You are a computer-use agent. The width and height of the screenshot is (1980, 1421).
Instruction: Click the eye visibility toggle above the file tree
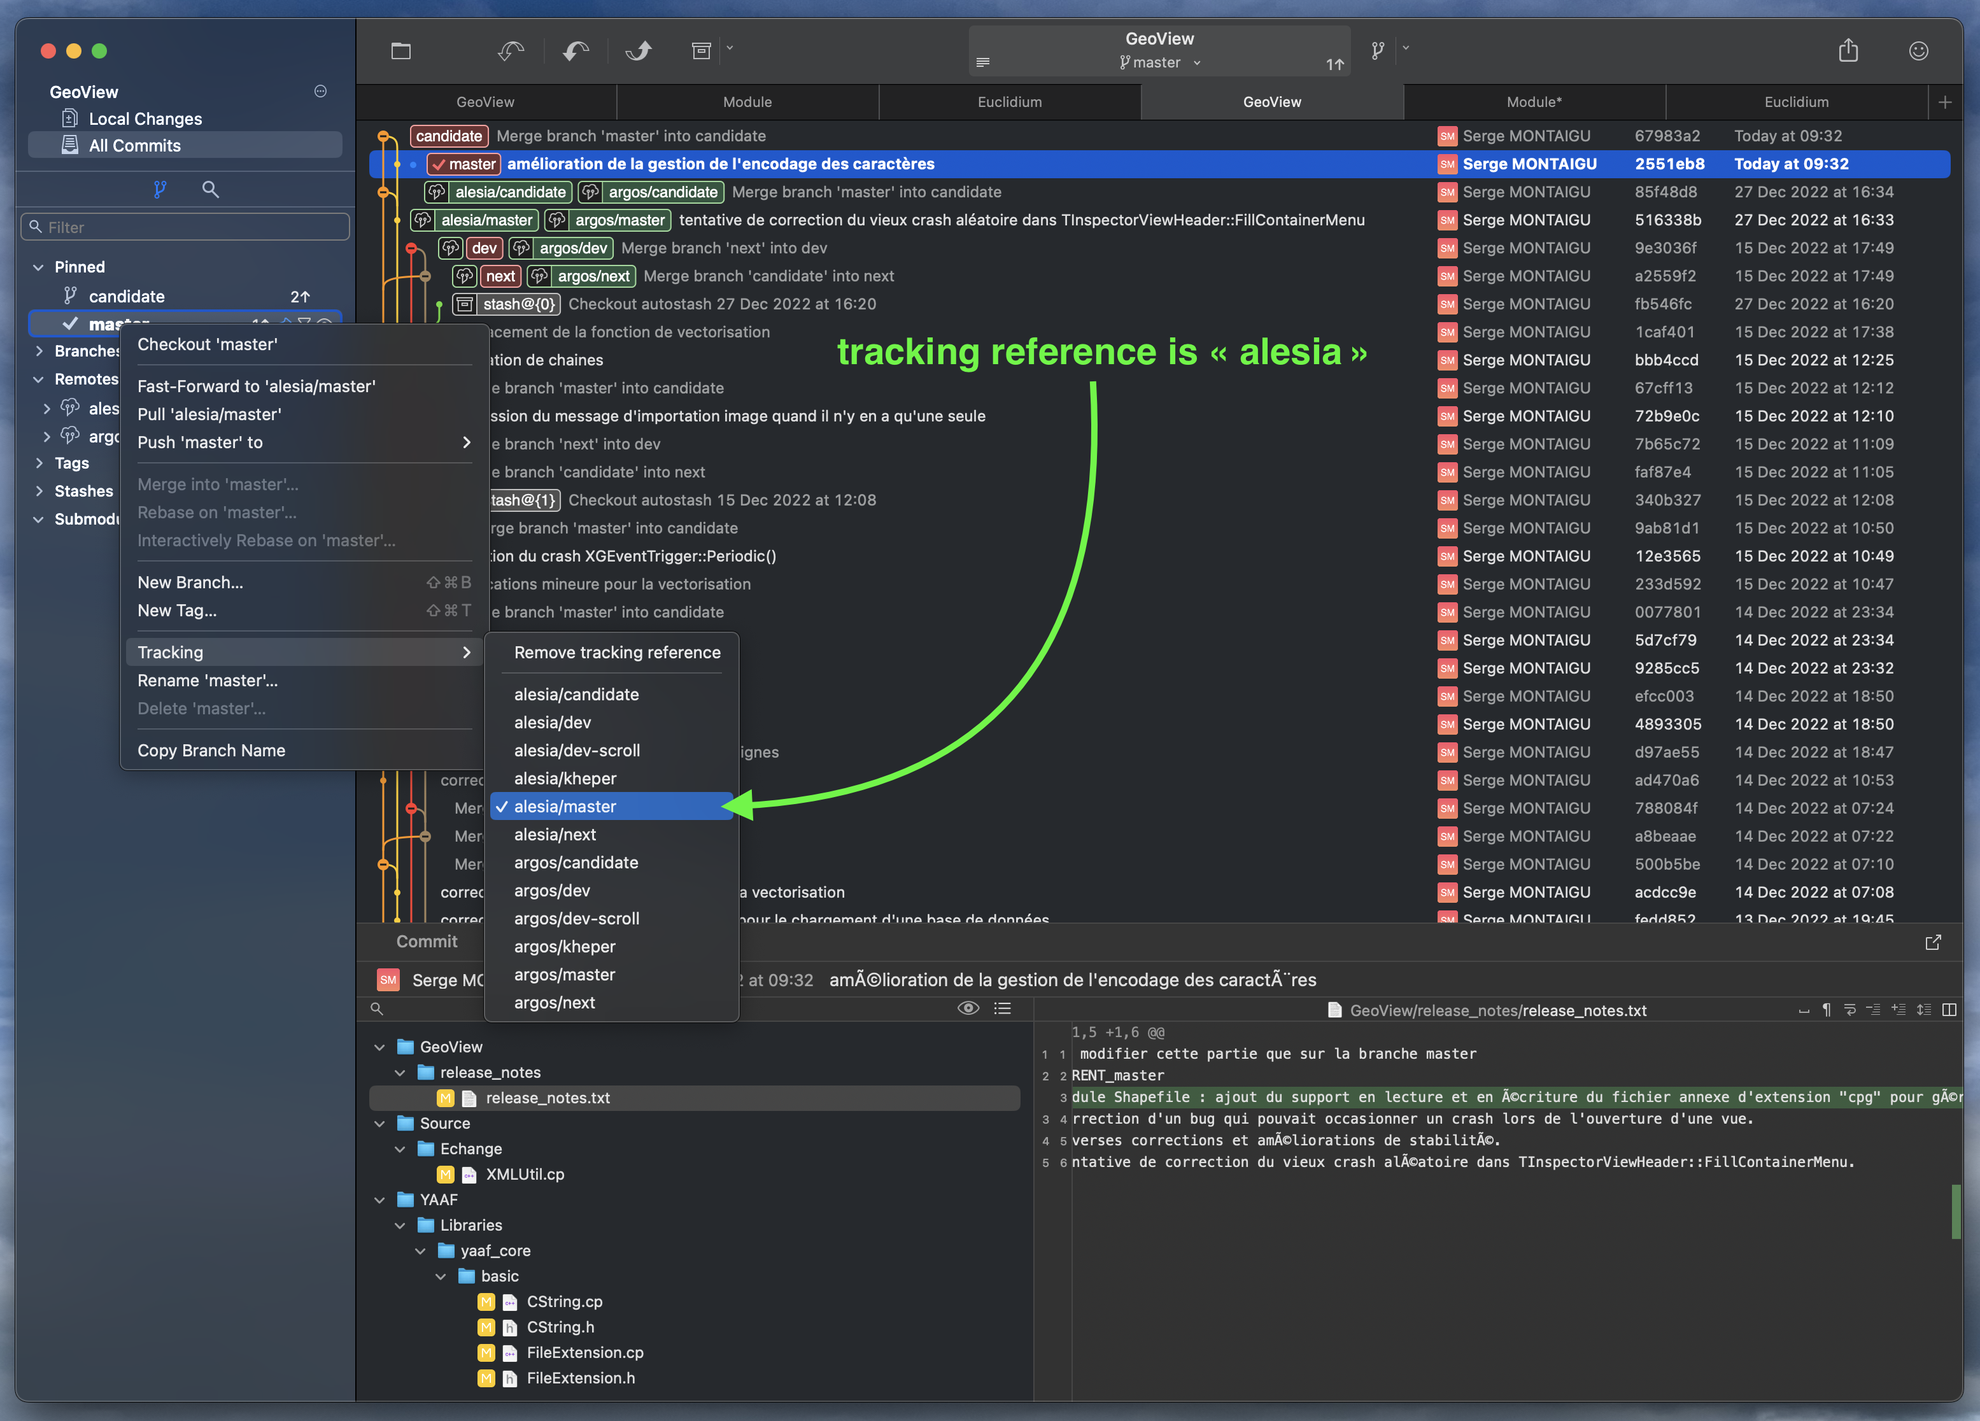969,1008
